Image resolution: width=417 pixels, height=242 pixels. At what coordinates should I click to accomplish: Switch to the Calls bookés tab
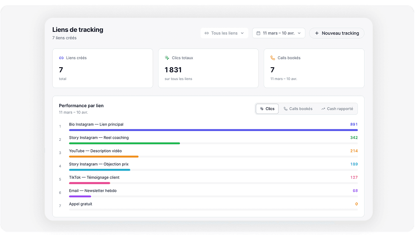(298, 108)
